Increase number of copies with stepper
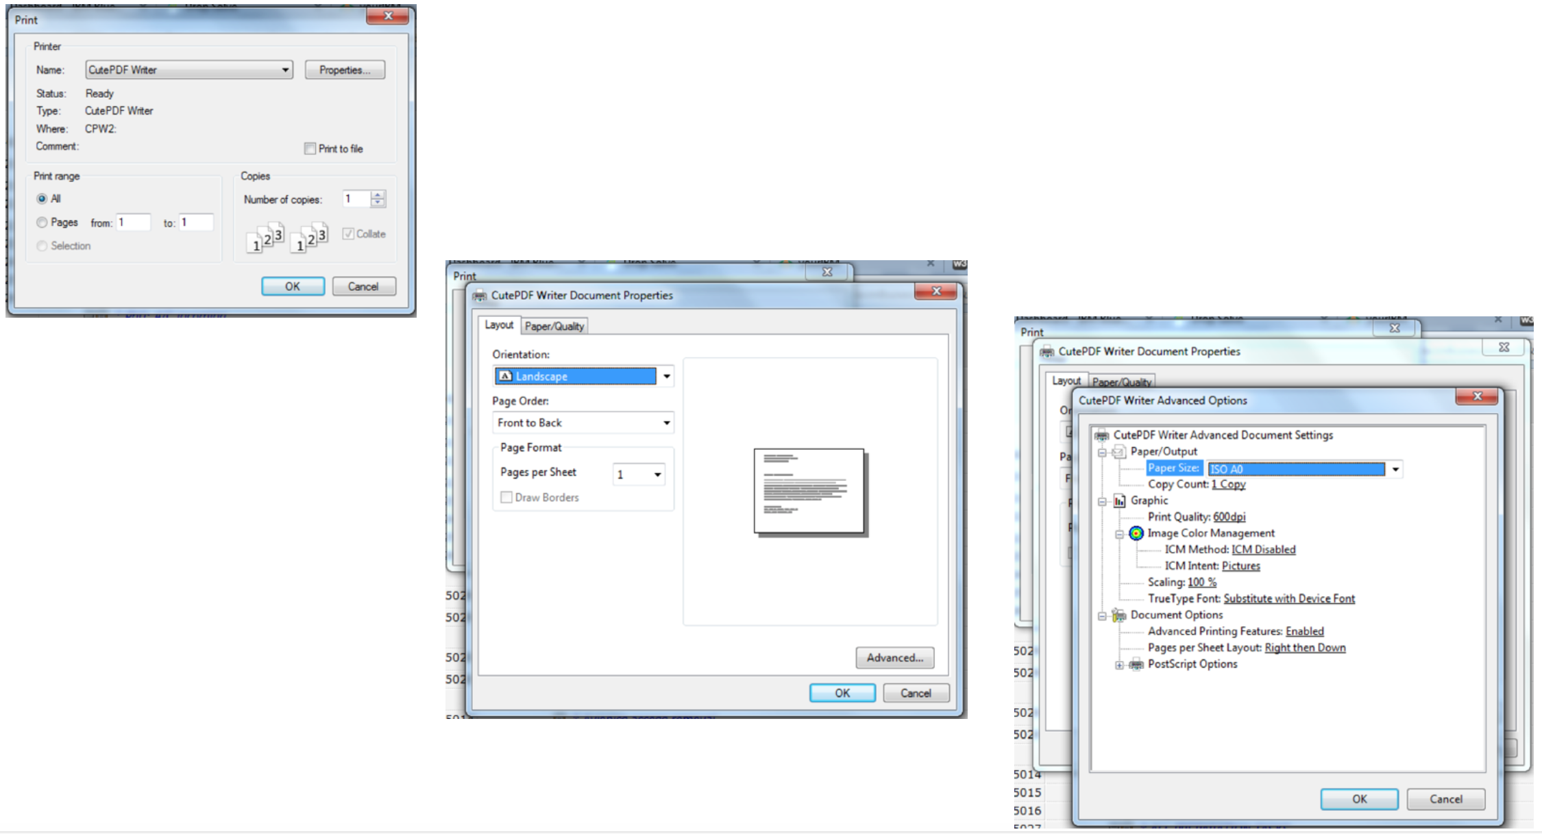The image size is (1542, 834). point(378,195)
